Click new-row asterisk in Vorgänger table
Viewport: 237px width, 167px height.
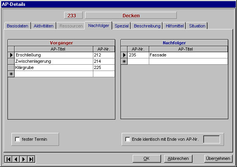11,74
